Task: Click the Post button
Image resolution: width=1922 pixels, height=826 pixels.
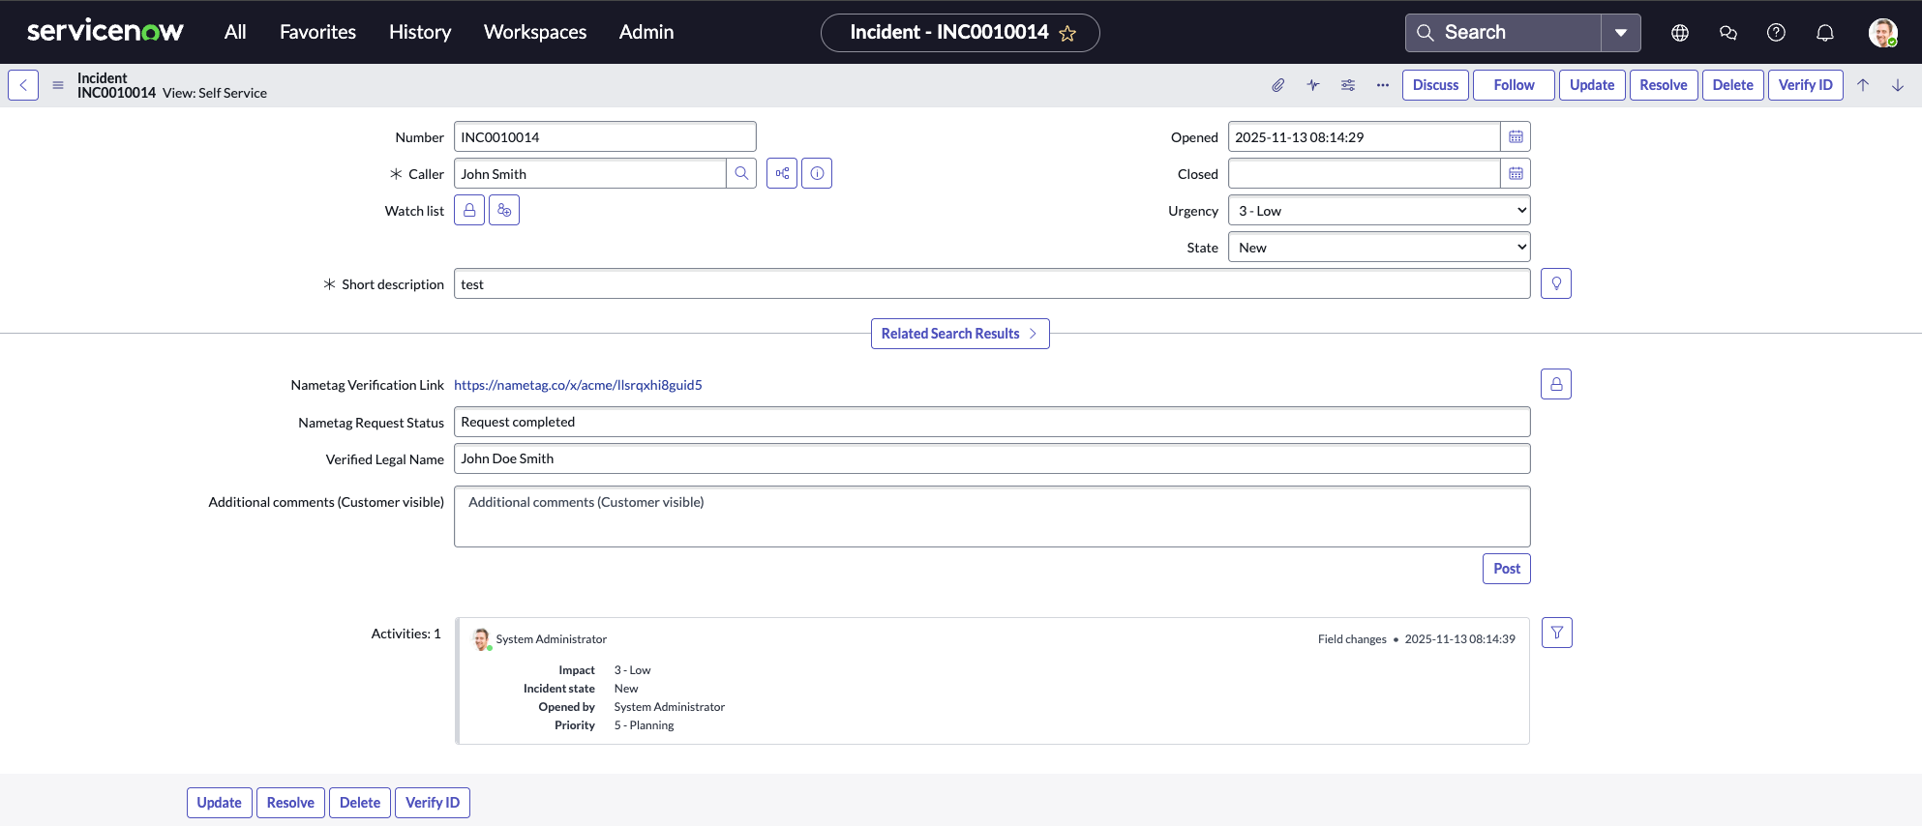Action: pyautogui.click(x=1506, y=569)
